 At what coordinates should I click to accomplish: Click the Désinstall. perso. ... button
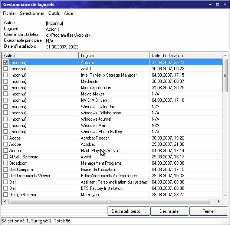pos(129,211)
